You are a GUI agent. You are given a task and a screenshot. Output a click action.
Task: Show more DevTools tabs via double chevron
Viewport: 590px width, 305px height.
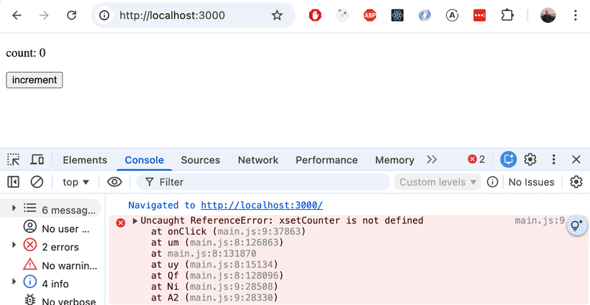431,160
